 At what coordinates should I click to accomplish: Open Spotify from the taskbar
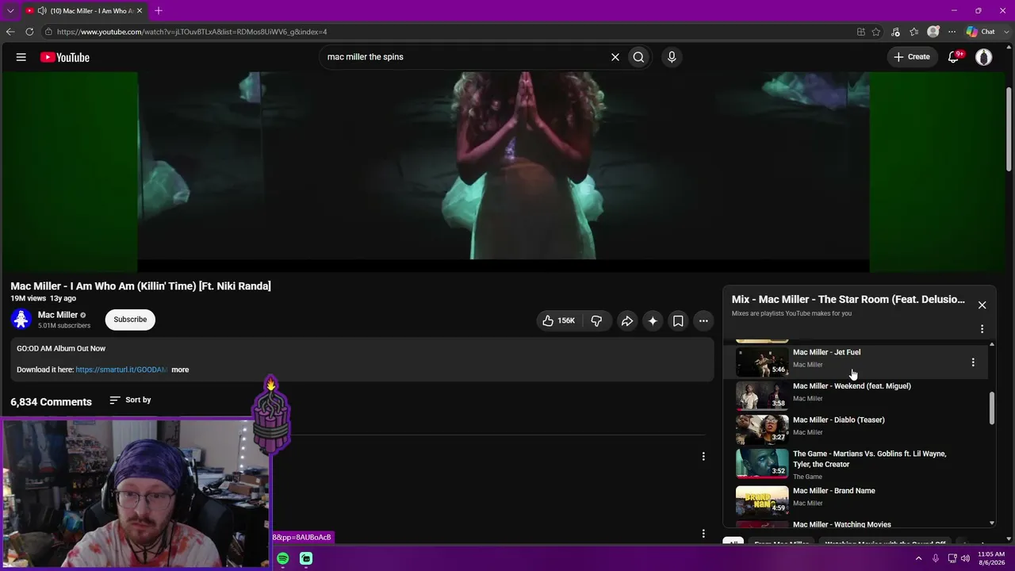pos(283,559)
